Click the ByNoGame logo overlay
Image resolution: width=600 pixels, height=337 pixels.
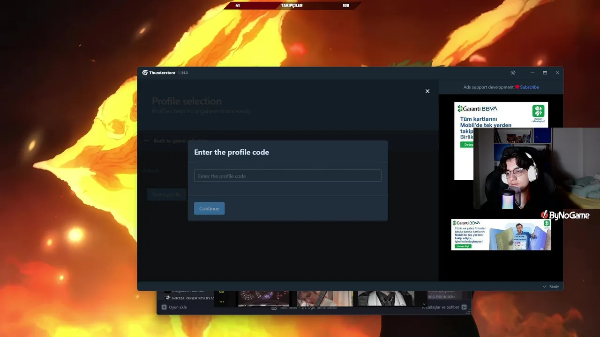pos(565,215)
